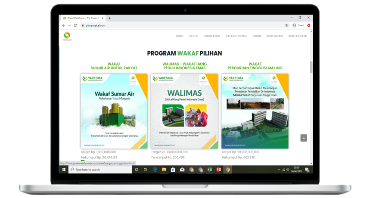Screen dimensions: 370x198
Task: Reload the page with the refresh icon
Action: [75, 25]
